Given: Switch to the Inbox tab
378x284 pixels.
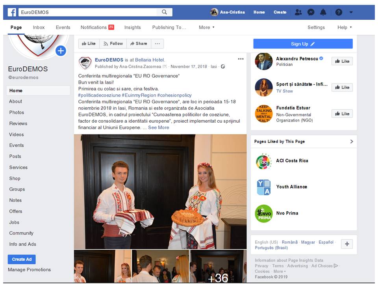Looking at the screenshot, I should click(39, 28).
